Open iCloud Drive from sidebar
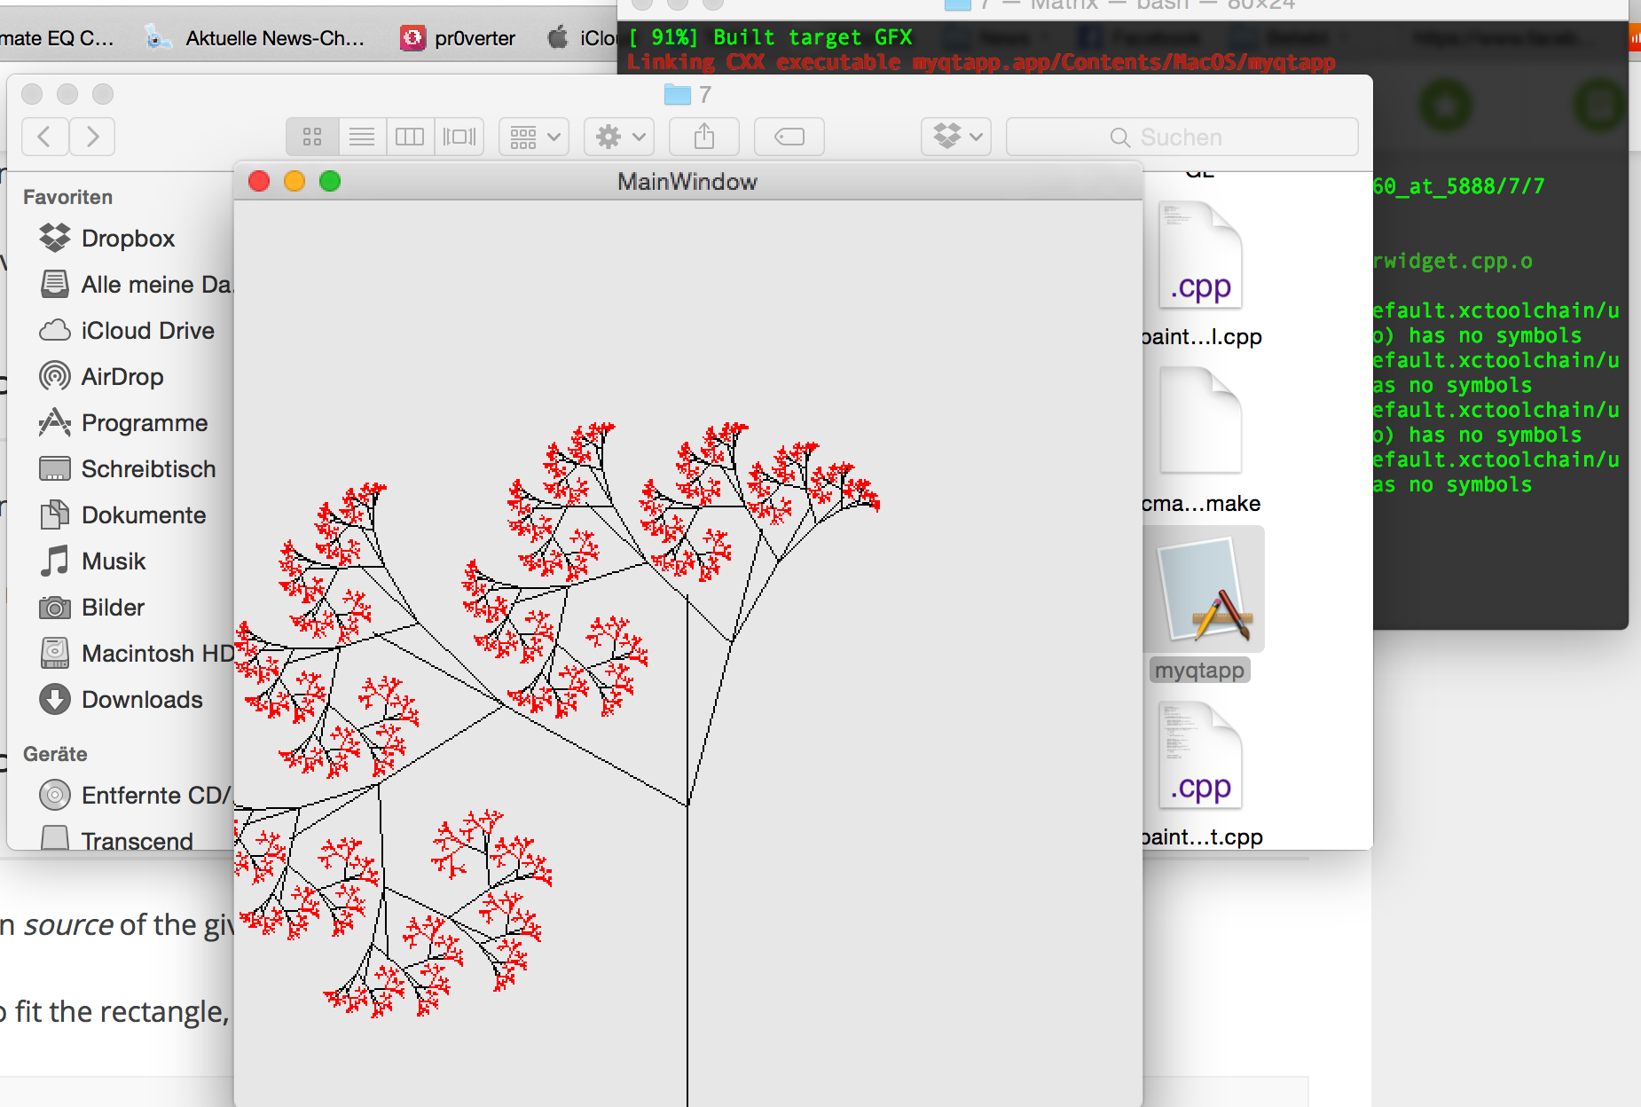The image size is (1641, 1107). point(147,331)
